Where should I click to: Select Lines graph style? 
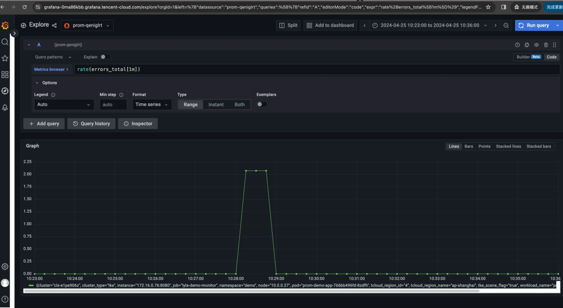coord(454,146)
